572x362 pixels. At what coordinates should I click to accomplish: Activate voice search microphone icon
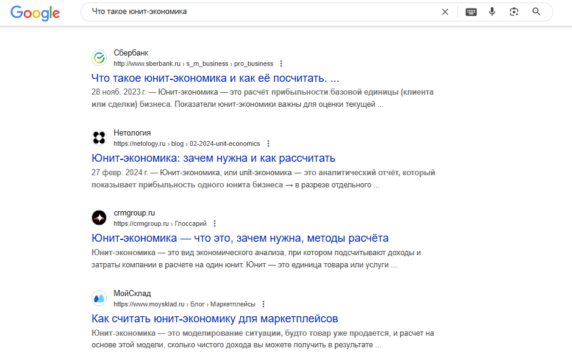[493, 12]
